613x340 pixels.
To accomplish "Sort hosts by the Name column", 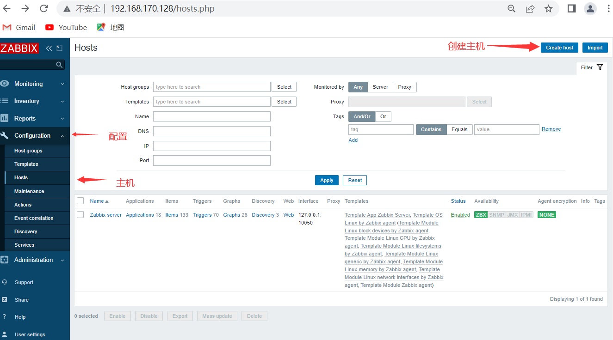I will 99,201.
